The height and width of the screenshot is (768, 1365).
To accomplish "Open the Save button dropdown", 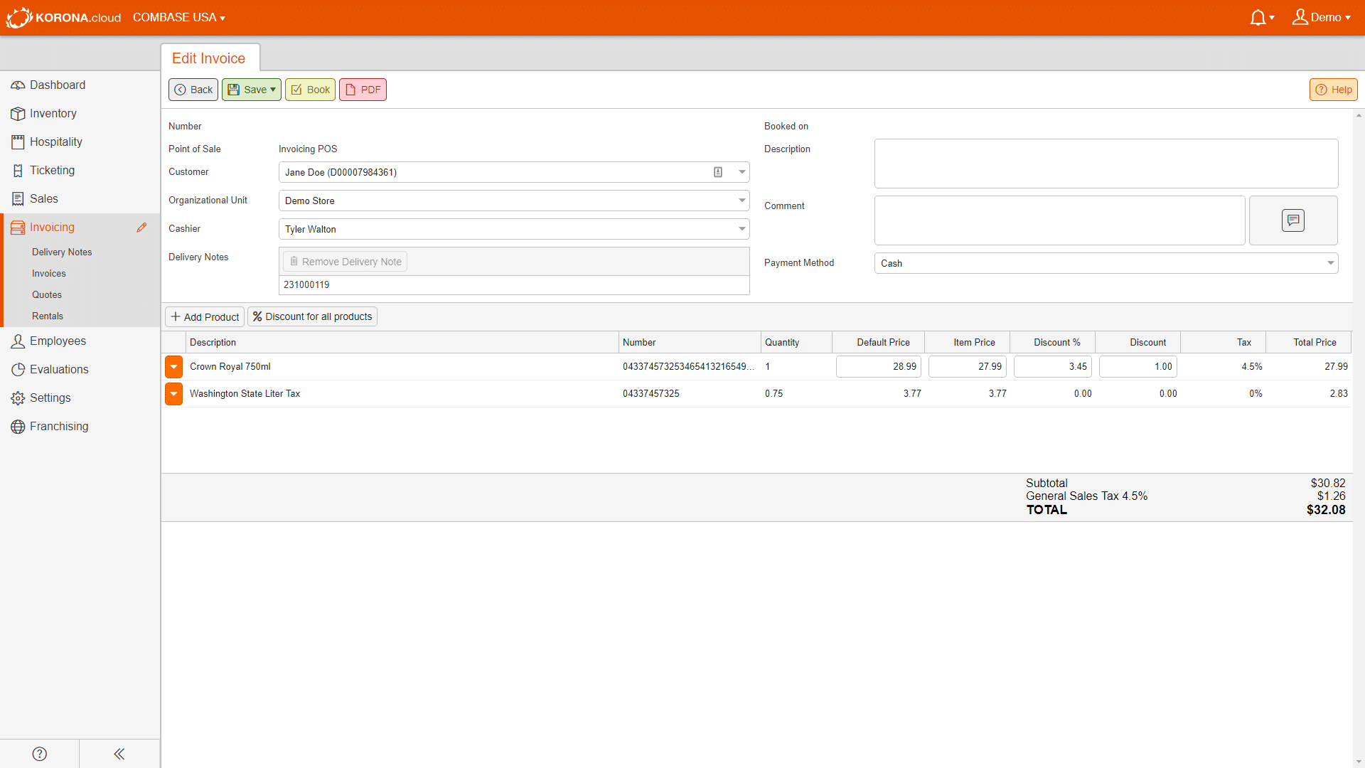I will (x=273, y=90).
